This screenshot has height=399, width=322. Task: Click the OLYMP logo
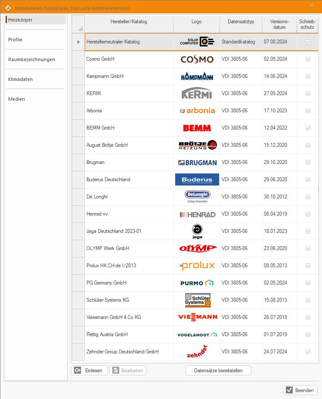pos(198,248)
